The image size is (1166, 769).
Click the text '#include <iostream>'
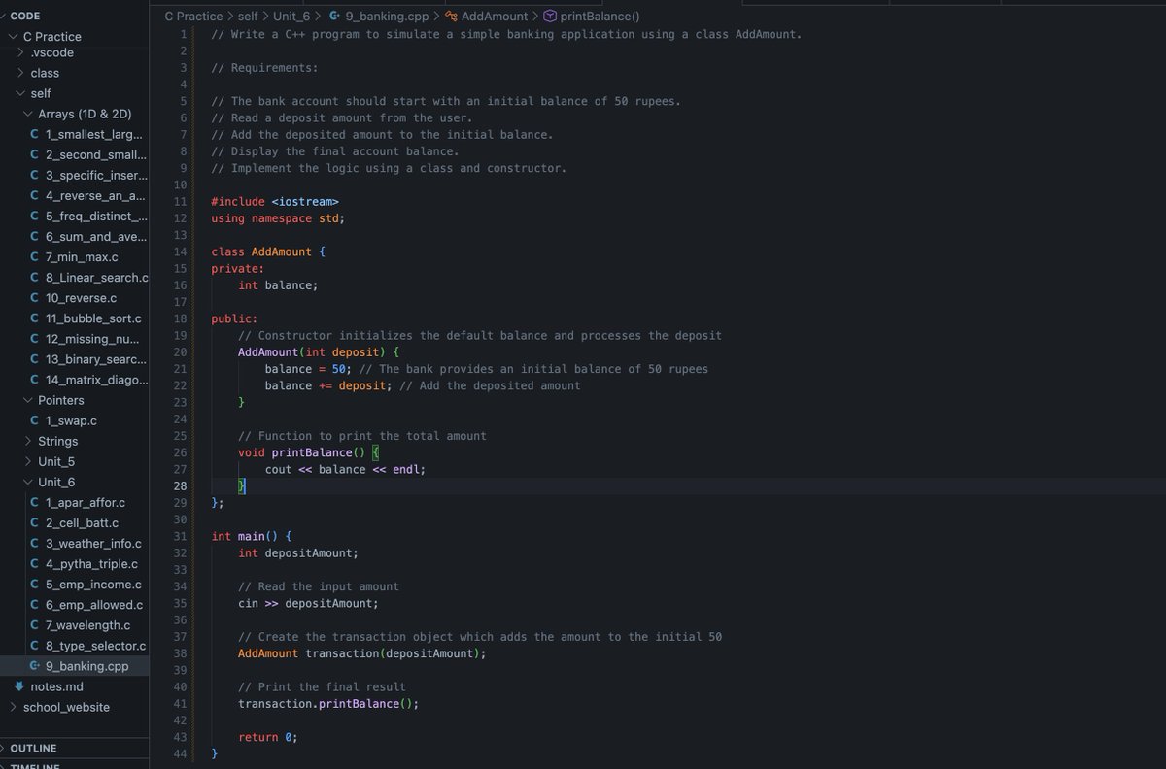(275, 201)
